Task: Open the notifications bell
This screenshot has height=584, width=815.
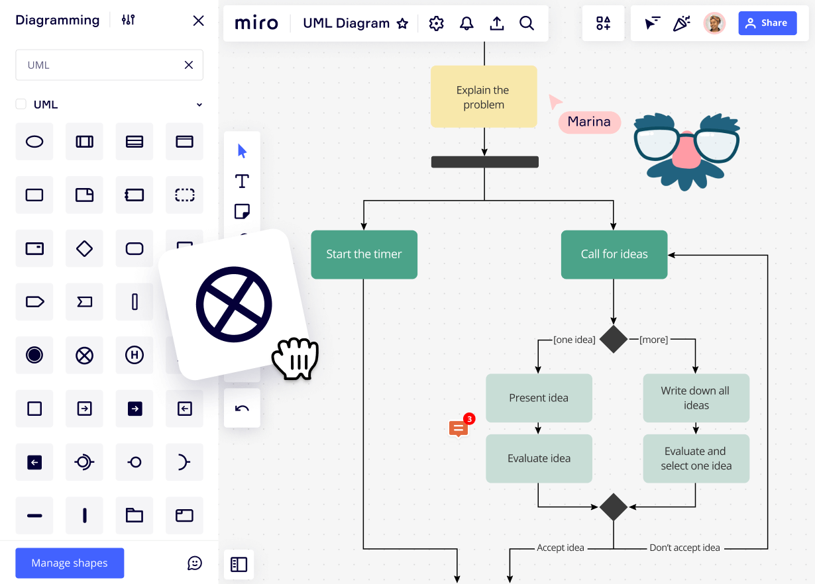Action: pos(466,23)
